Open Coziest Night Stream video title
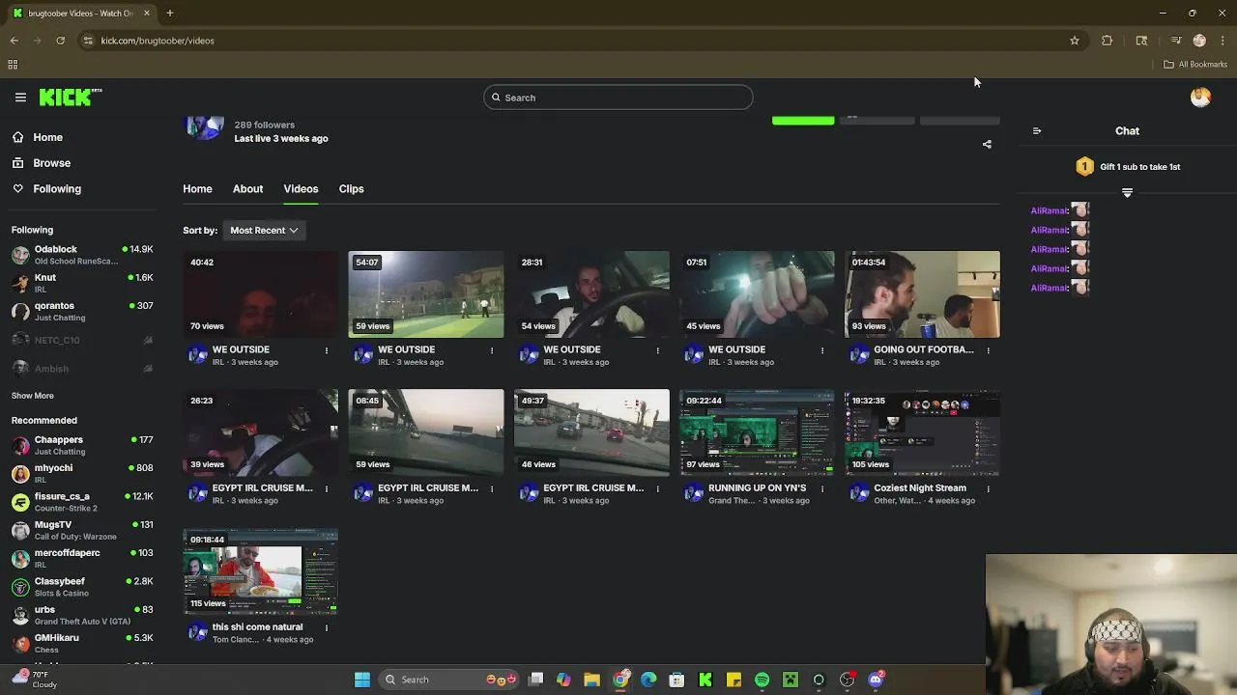Screen dimensions: 1237x695 920,488
